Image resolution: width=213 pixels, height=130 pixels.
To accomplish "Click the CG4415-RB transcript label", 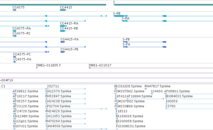I will click(69, 28).
